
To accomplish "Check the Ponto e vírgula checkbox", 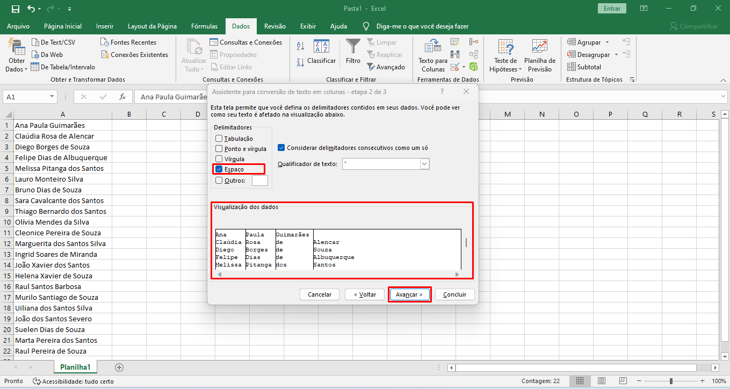I will pos(219,149).
